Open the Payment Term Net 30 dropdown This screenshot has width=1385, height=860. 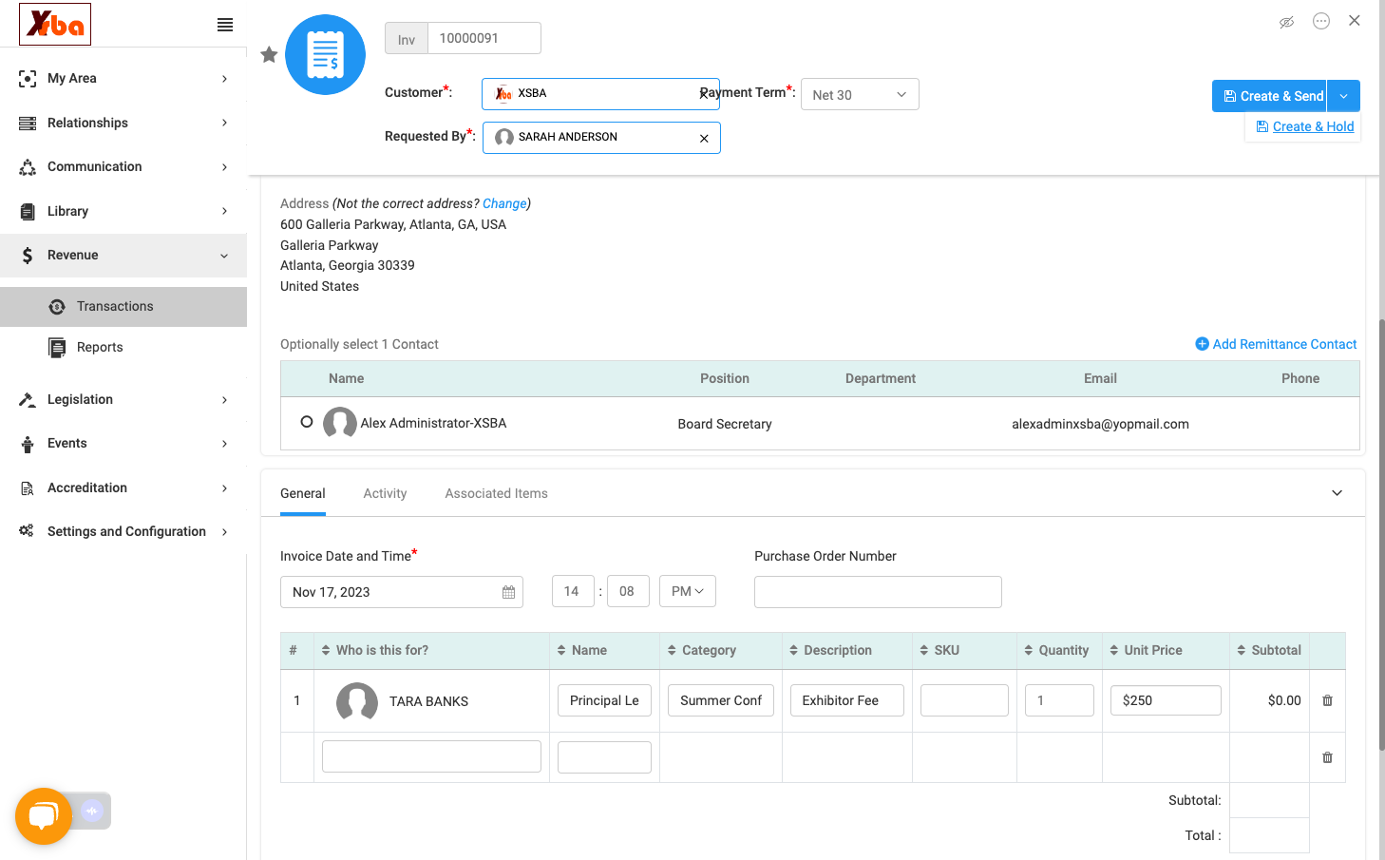pos(860,95)
